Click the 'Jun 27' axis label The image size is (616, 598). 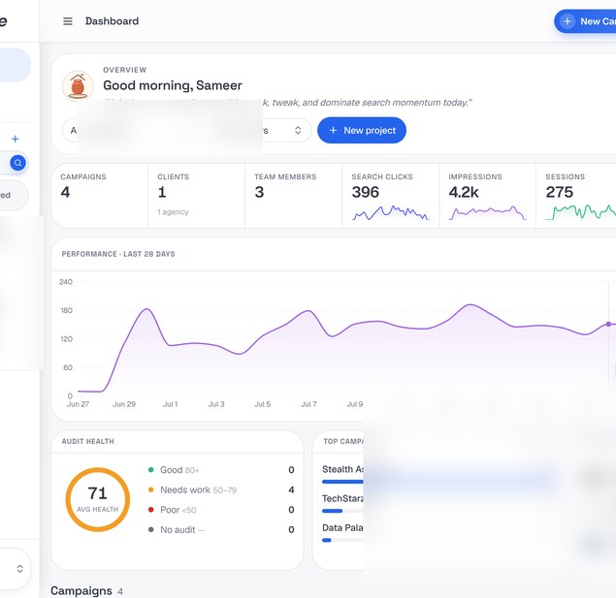[78, 404]
